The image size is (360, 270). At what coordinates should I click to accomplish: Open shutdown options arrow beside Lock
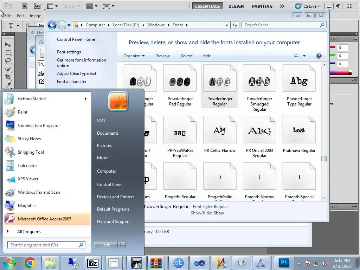tap(121, 245)
